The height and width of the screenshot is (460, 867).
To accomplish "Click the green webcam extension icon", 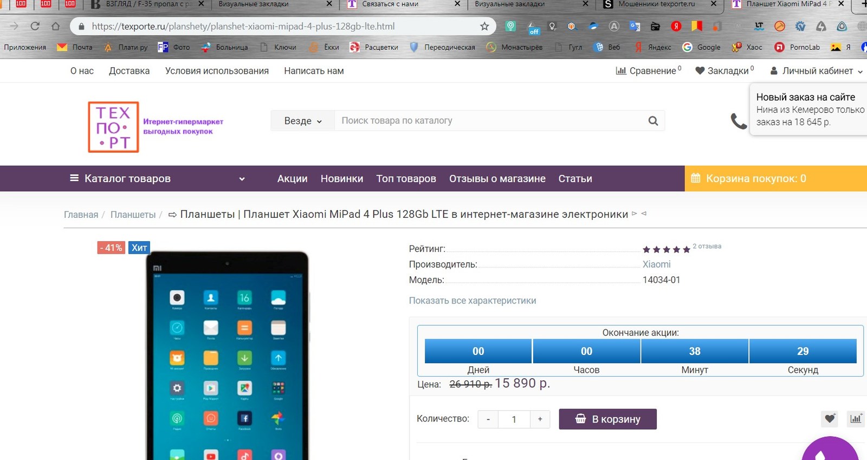I will (510, 26).
